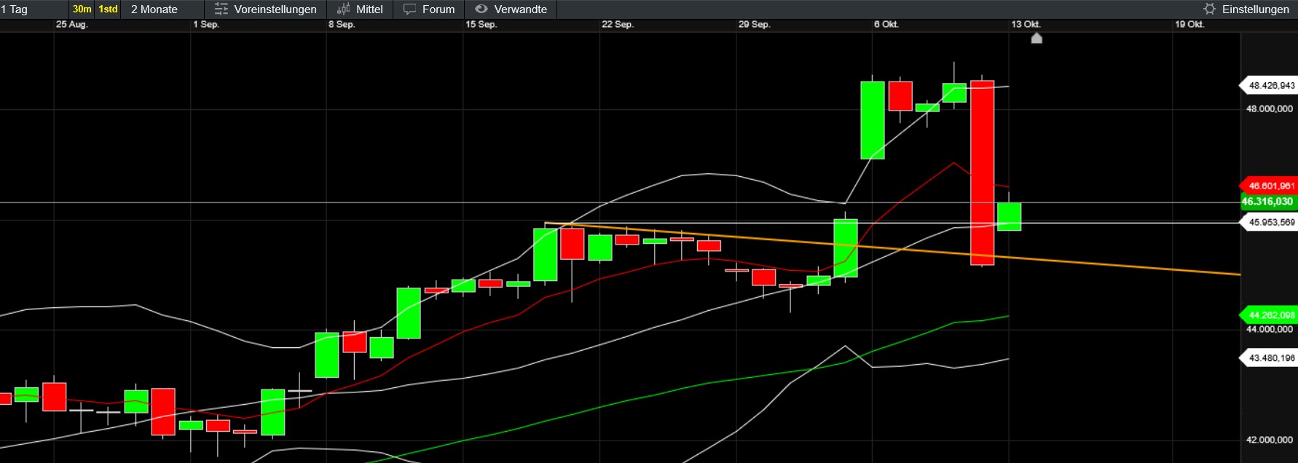Click the 44.000,000 price axis value

click(x=1270, y=329)
